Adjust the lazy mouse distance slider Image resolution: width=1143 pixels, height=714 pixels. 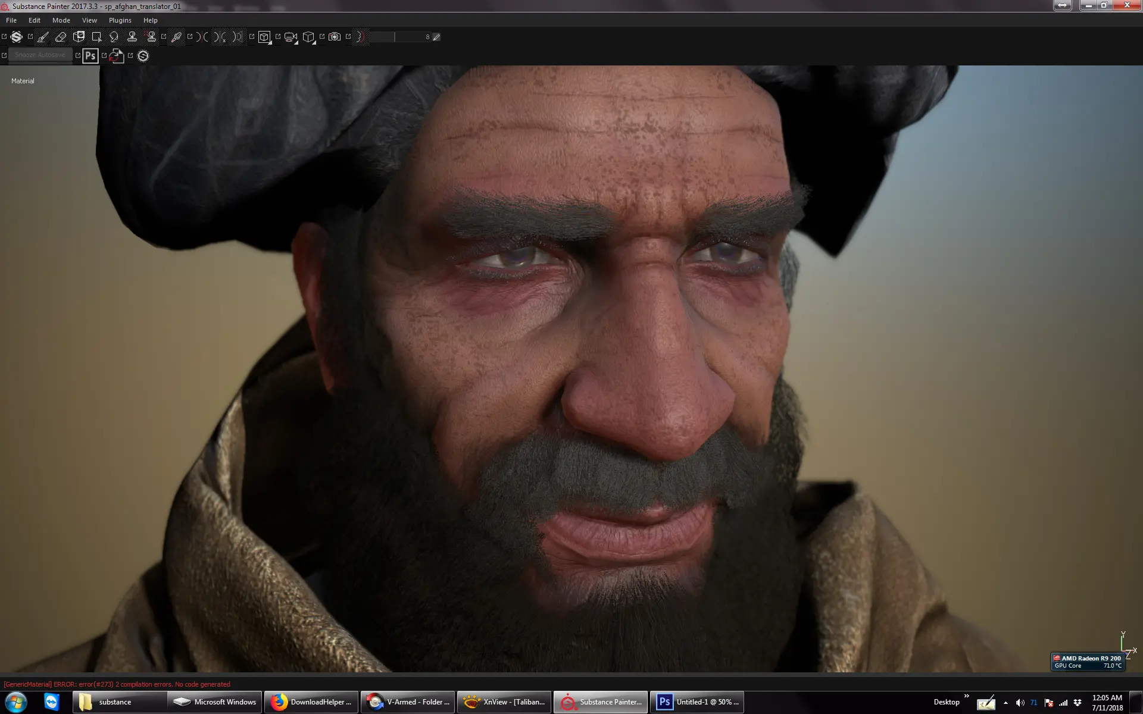click(395, 37)
